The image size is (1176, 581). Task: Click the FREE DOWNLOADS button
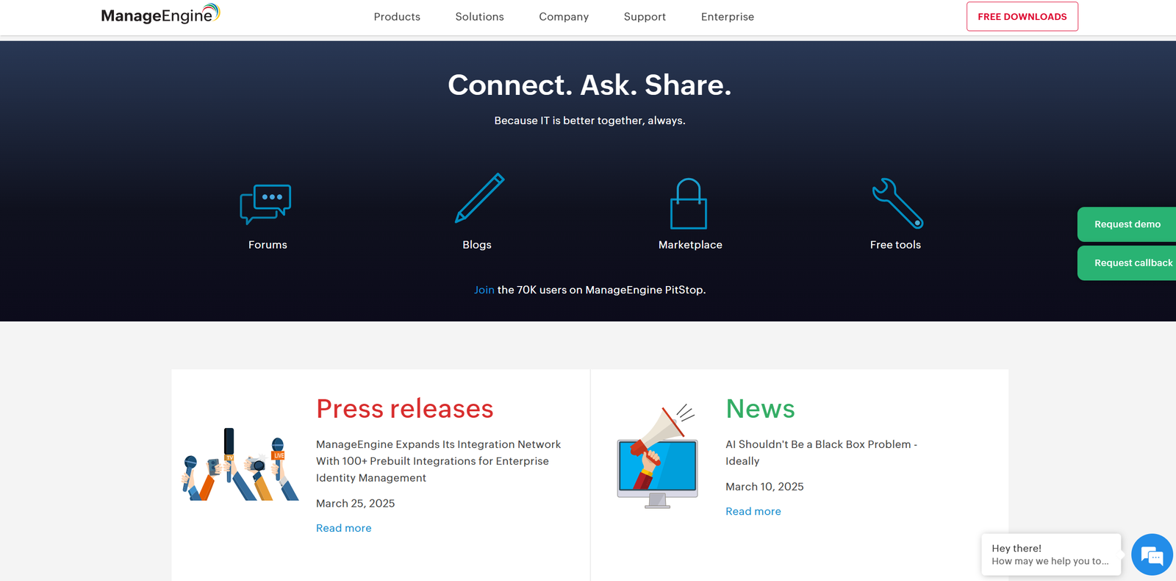pyautogui.click(x=1022, y=16)
